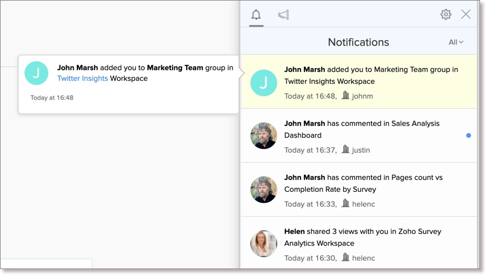Open the bell notifications tab

[256, 15]
